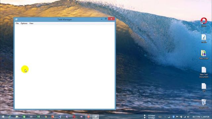Open Action Center flag tray icon
This screenshot has height=119, width=212.
177,117
